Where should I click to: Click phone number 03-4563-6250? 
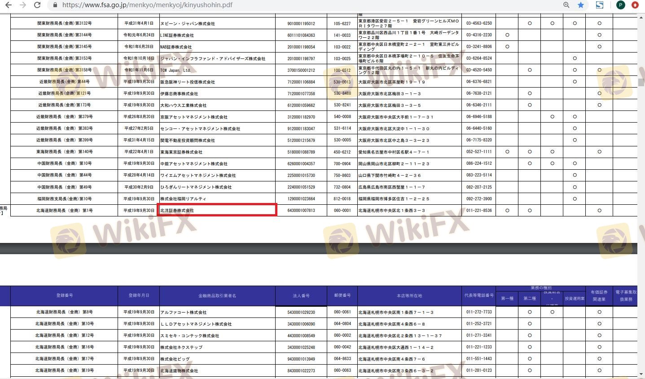(x=479, y=23)
